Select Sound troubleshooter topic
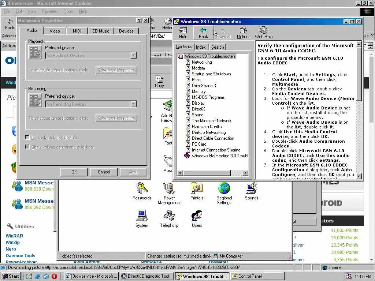The height and width of the screenshot is (281, 375). pos(197,115)
